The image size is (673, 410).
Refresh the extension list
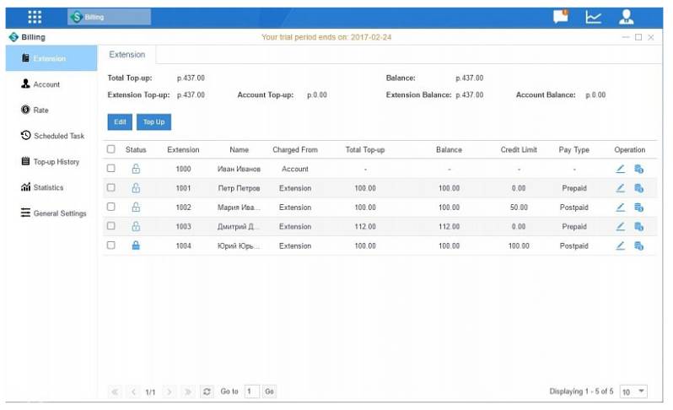[207, 391]
